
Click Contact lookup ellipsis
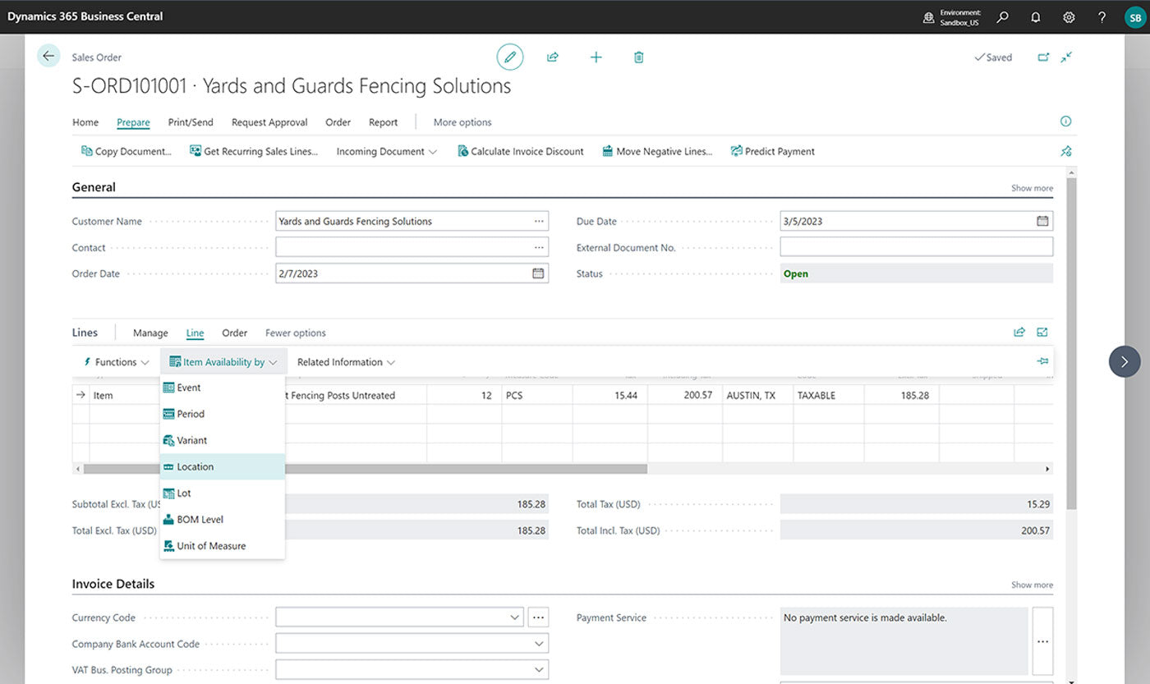coord(539,247)
